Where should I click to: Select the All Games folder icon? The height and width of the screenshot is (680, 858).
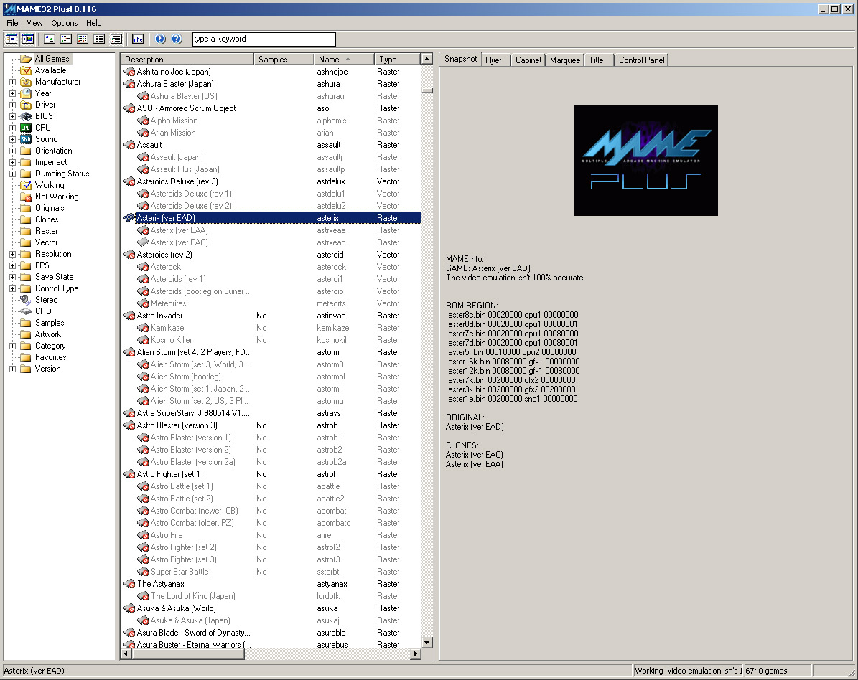[x=26, y=59]
